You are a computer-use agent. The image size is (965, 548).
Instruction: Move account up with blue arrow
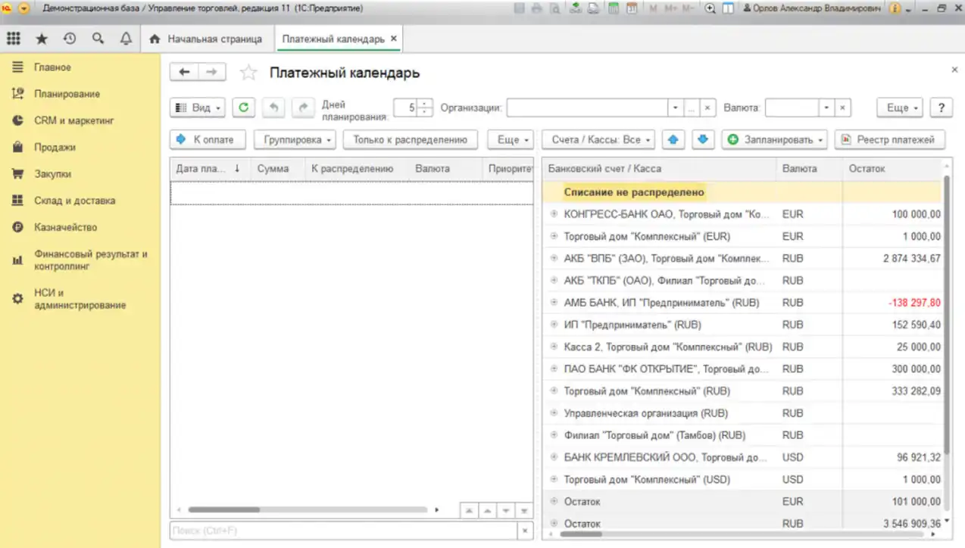coord(674,140)
